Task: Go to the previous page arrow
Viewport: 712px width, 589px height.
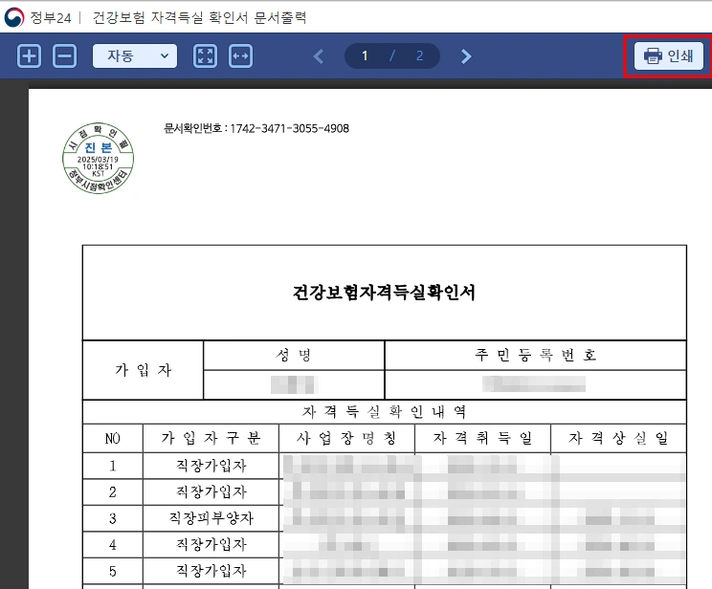Action: coord(319,56)
